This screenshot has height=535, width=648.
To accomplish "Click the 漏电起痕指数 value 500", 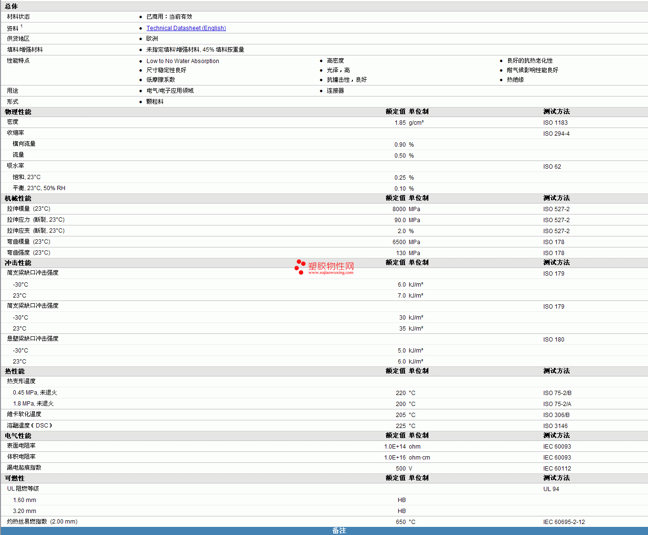I will tap(401, 469).
